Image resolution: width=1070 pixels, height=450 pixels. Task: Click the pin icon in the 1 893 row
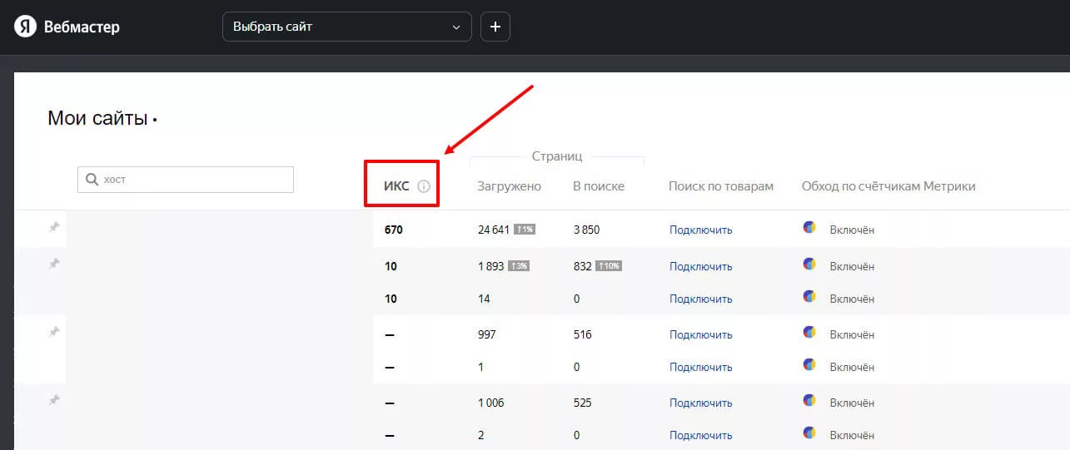(x=54, y=264)
